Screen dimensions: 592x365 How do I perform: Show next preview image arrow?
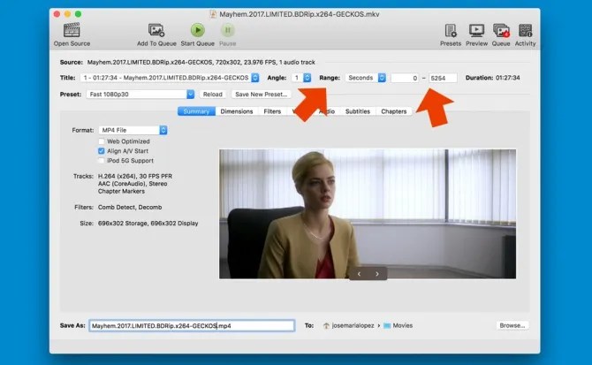coord(377,274)
